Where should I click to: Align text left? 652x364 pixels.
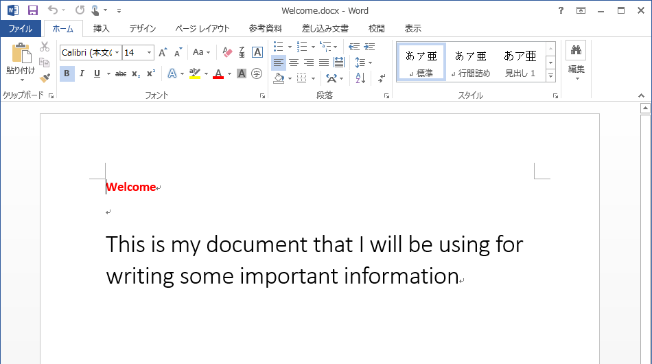[x=279, y=62]
